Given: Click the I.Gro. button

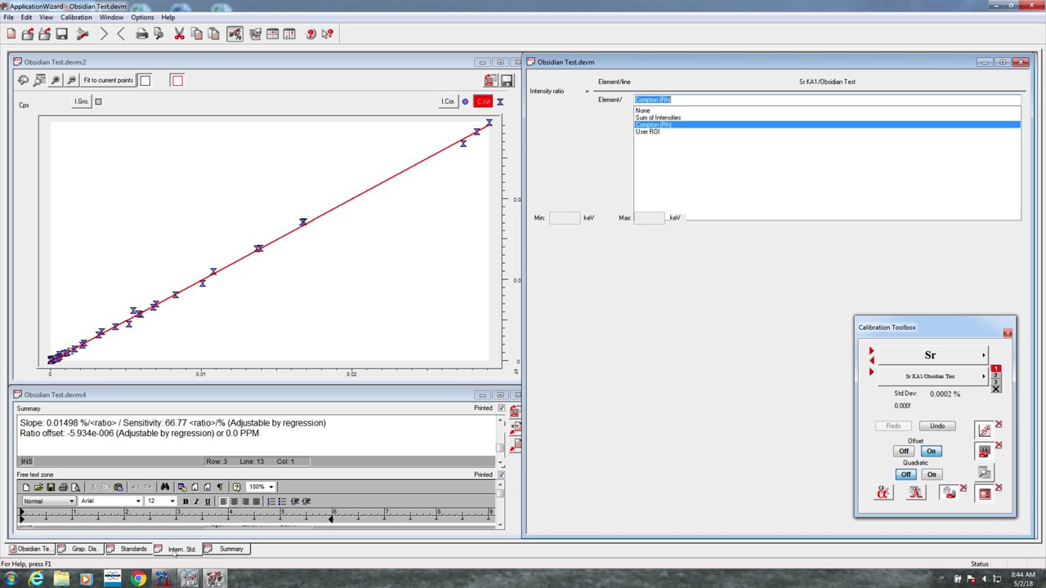Looking at the screenshot, I should pos(82,101).
